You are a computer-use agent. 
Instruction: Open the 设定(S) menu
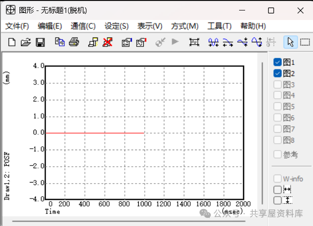tap(117, 26)
